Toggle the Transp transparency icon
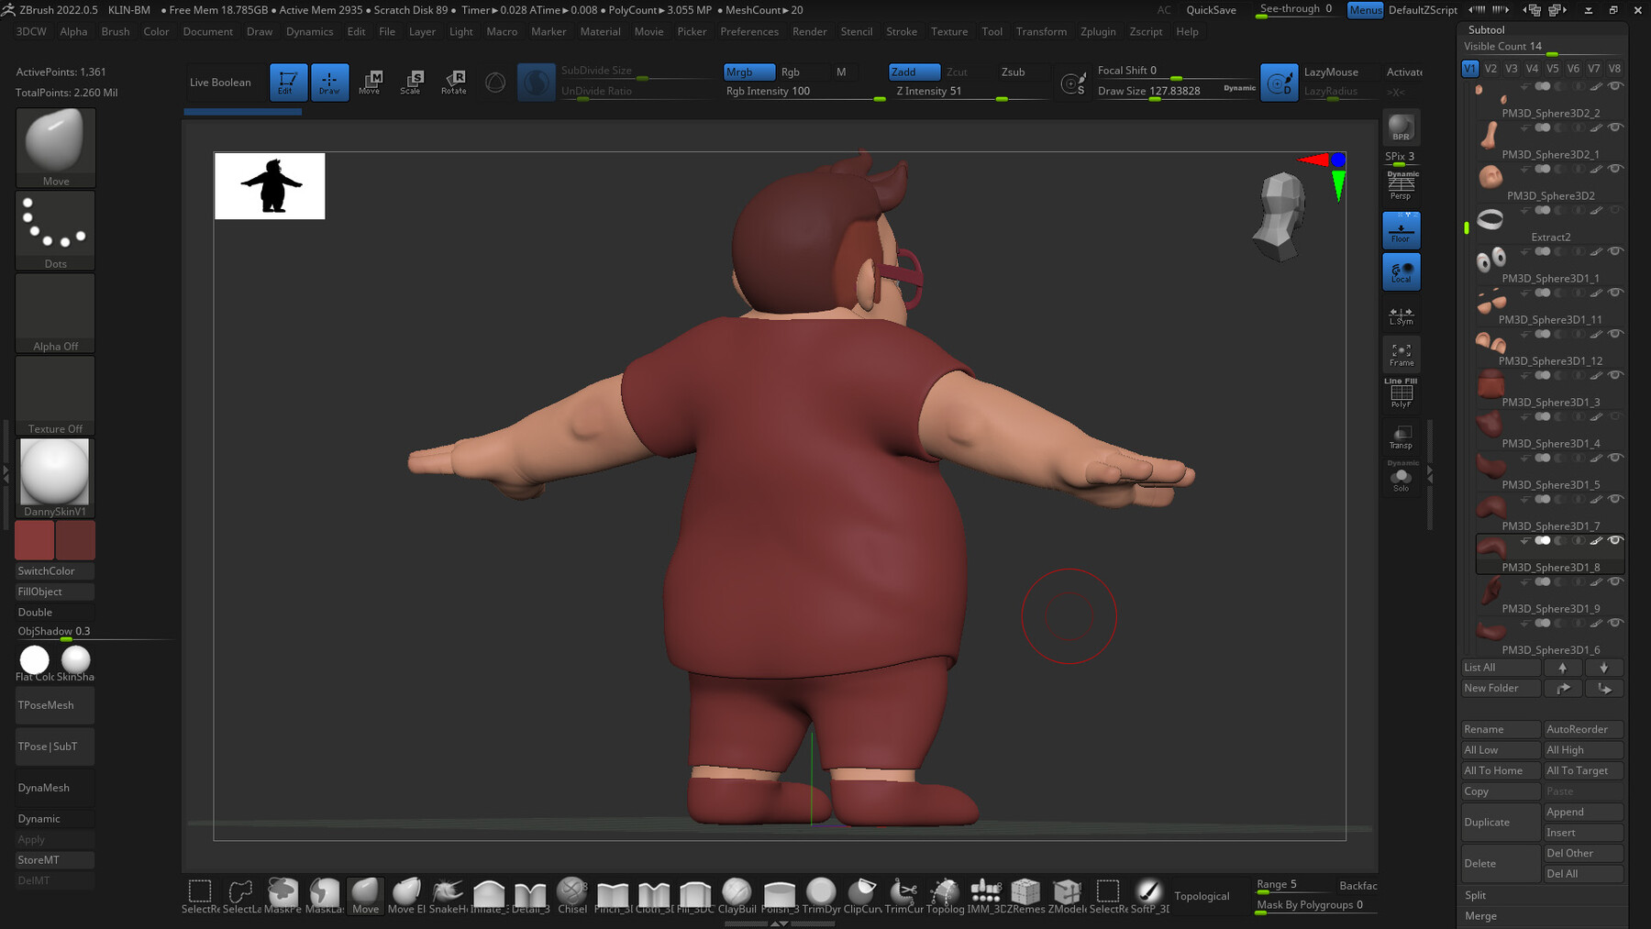 point(1401,437)
